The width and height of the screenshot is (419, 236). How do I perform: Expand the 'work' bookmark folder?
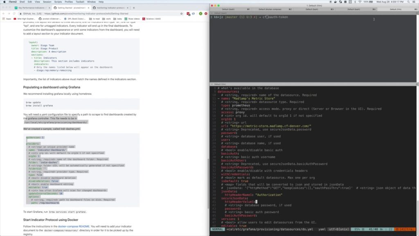106,19
